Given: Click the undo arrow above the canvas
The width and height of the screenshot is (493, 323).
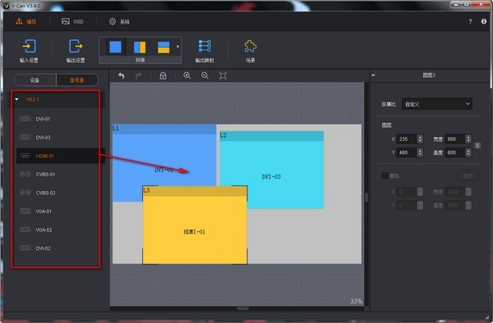Looking at the screenshot, I should (122, 75).
